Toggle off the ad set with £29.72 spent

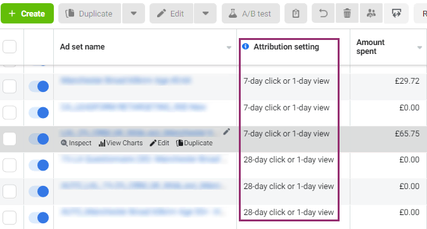point(39,86)
